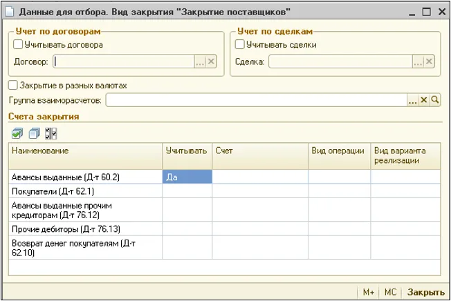Screen dimensions: 451x301
Task: Click the Группа взаиморасчетов input field
Action: pyautogui.click(x=256, y=100)
